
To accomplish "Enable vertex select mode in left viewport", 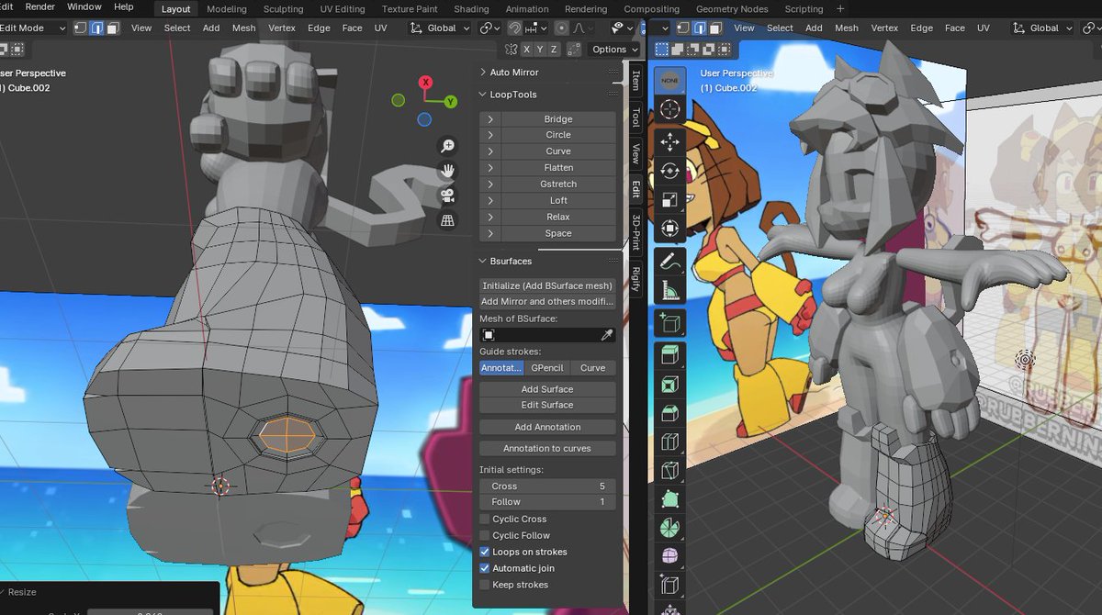I will point(80,28).
